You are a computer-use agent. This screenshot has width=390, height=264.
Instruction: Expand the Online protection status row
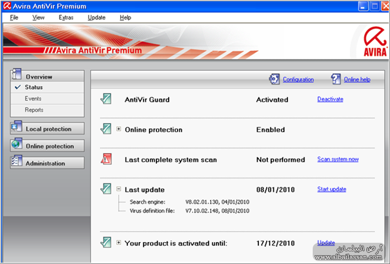(x=119, y=129)
